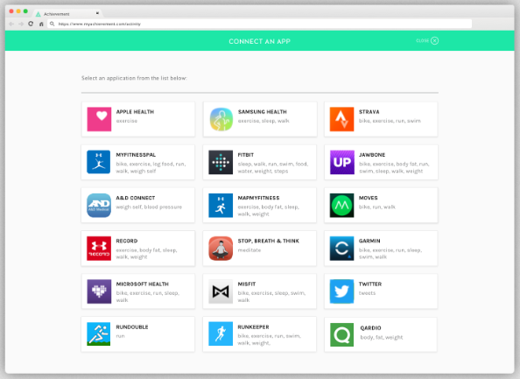Click the SAMSUNG HEALTH title text

pyautogui.click(x=263, y=112)
